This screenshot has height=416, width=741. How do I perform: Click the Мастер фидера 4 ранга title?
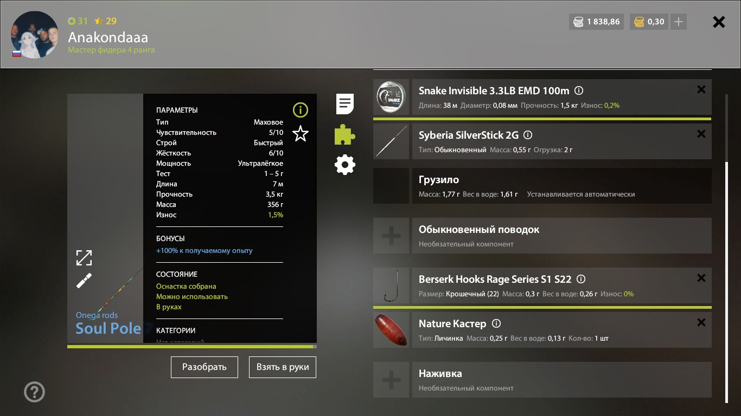pos(111,50)
